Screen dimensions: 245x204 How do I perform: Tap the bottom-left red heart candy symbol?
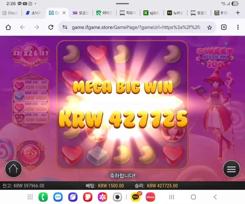click(72, 155)
